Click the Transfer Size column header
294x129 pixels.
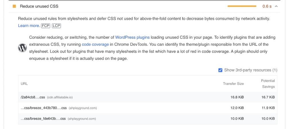point(233,84)
